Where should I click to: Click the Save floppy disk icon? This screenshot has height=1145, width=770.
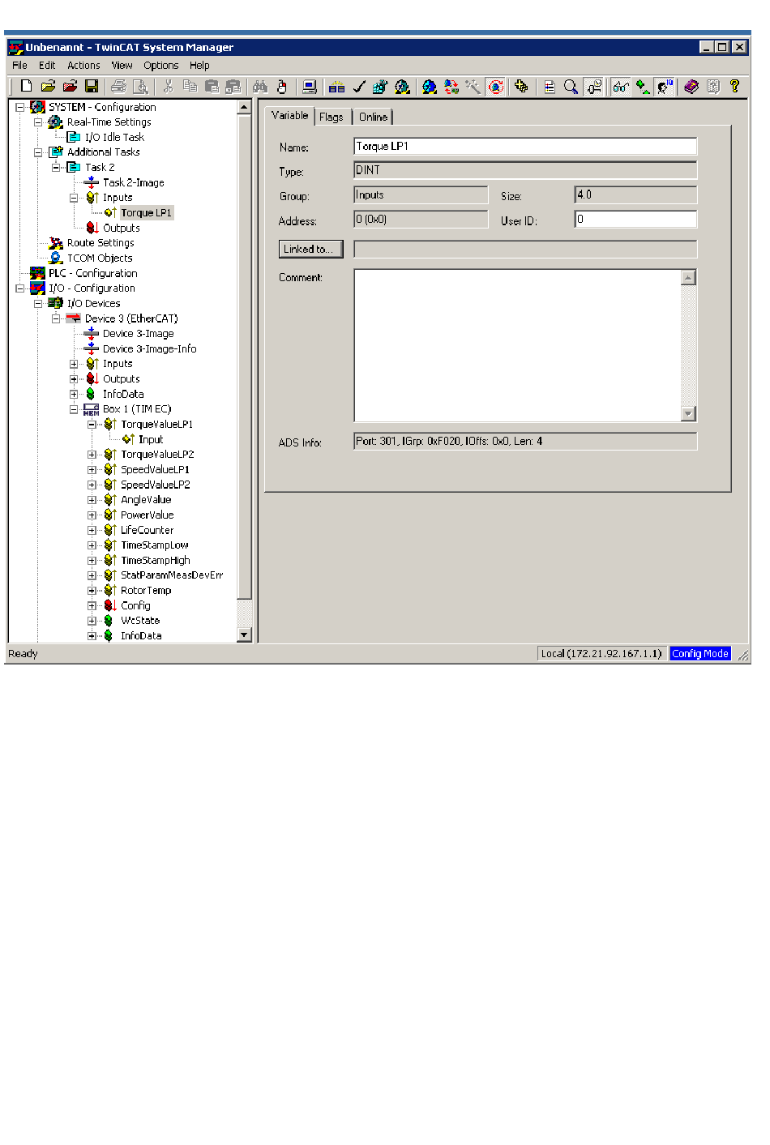coord(92,86)
